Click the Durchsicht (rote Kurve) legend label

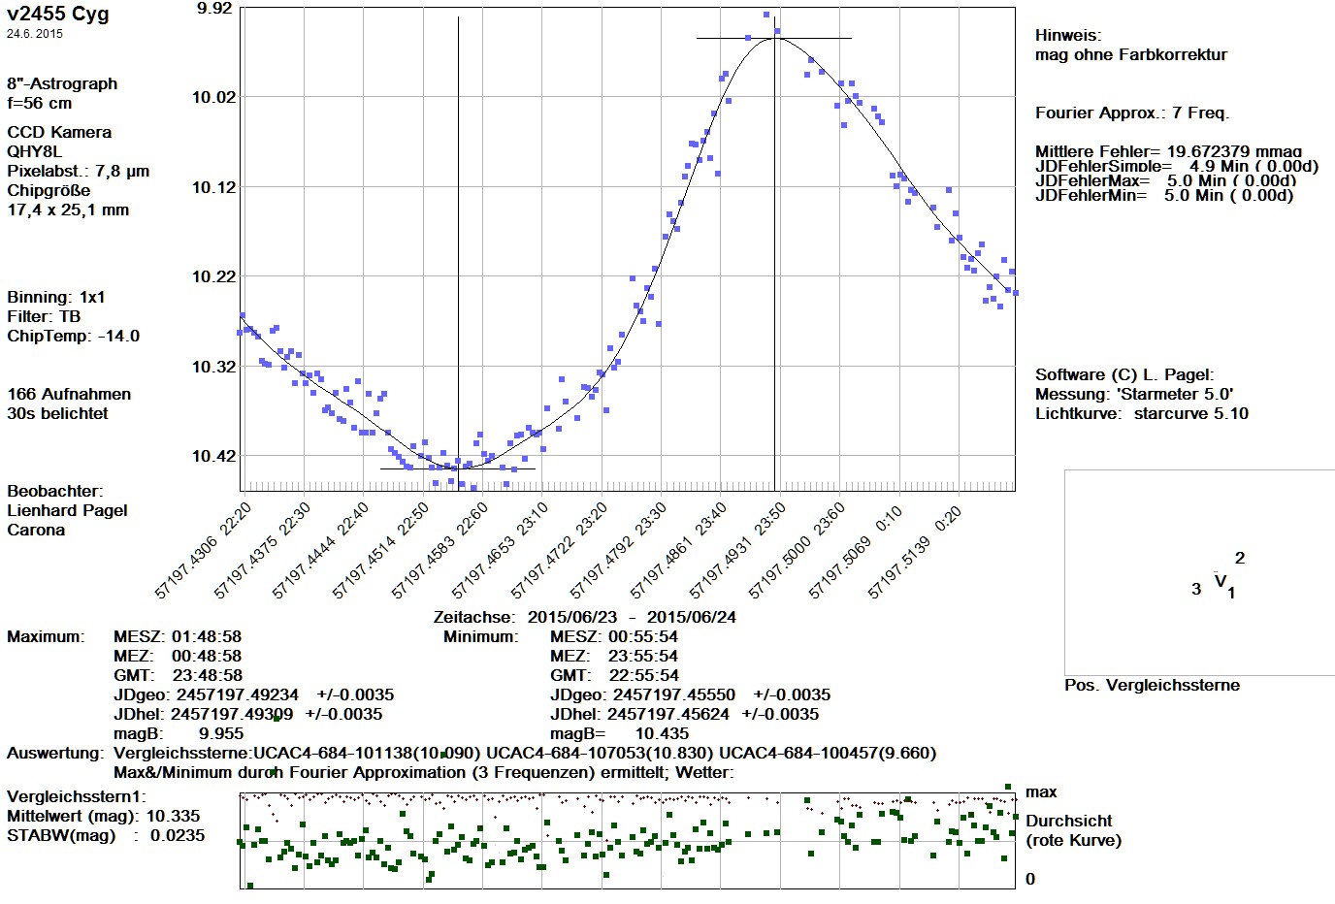coord(1072,830)
